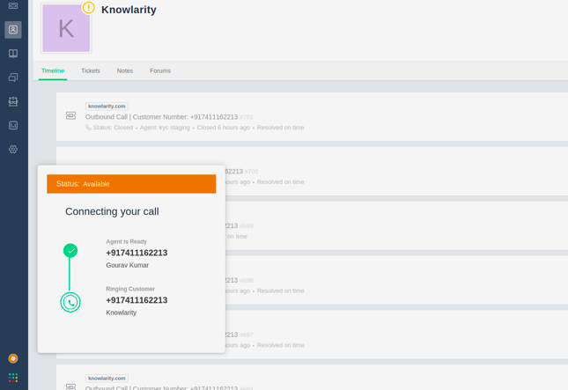Click the yellow warning badge on avatar

(x=88, y=8)
